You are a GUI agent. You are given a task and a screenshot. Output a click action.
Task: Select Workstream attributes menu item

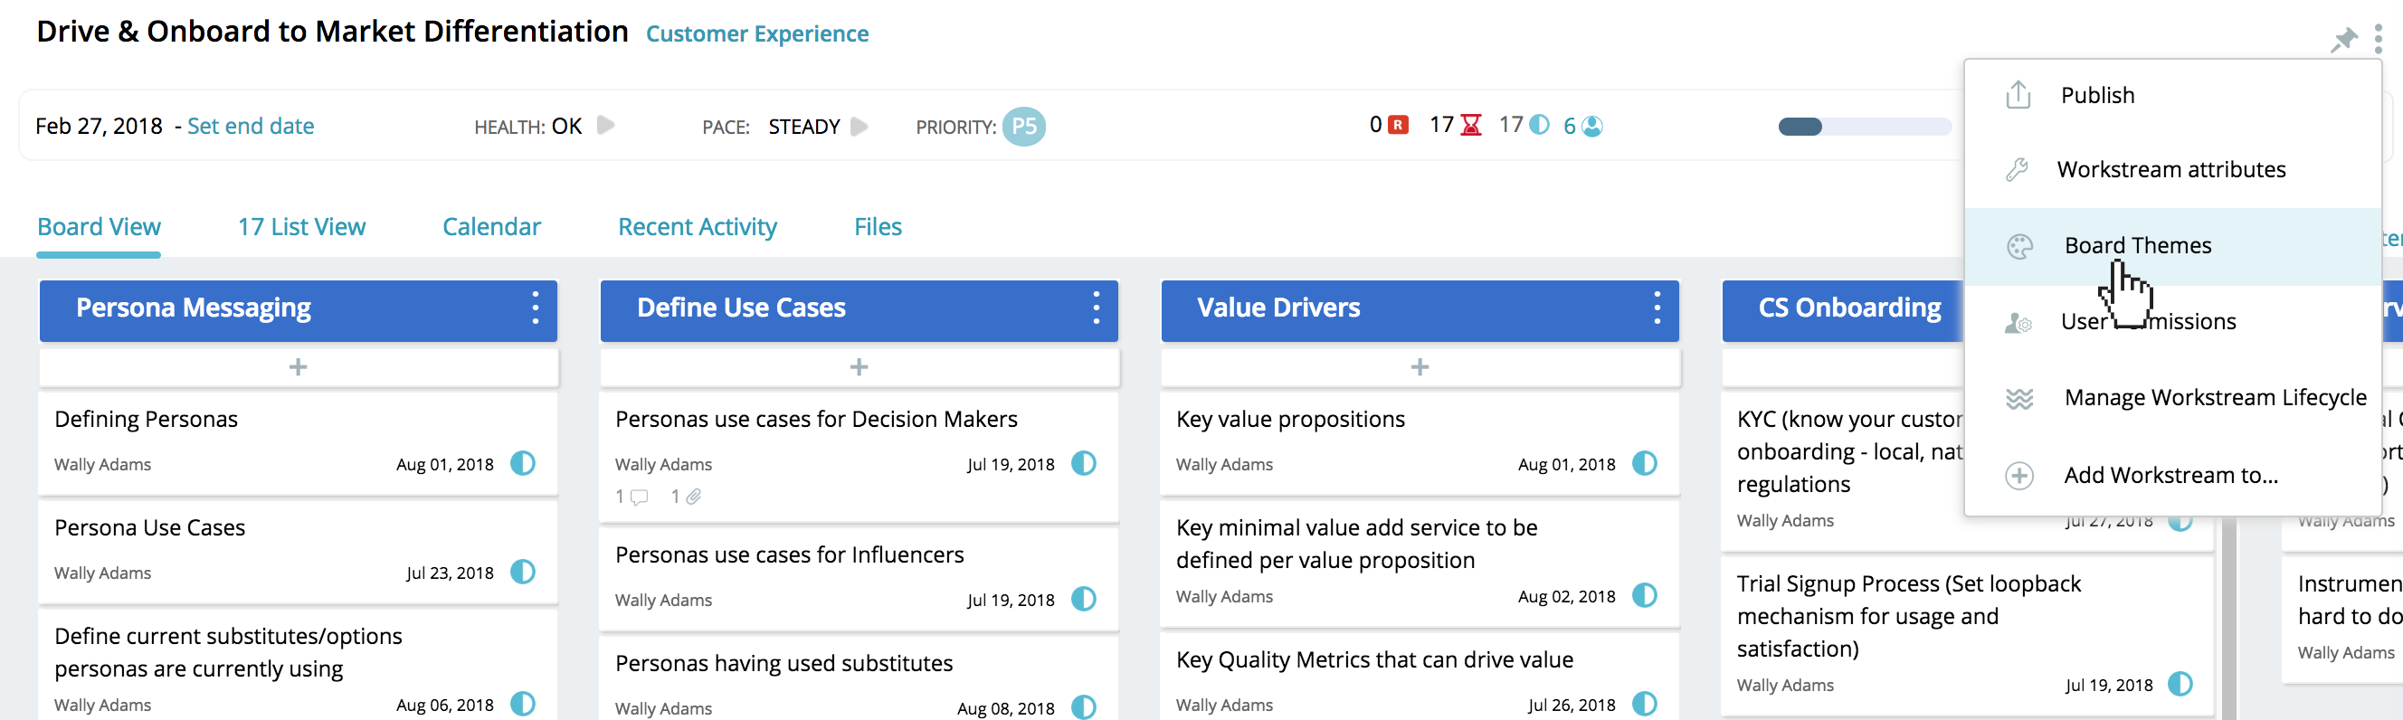[x=2171, y=170]
